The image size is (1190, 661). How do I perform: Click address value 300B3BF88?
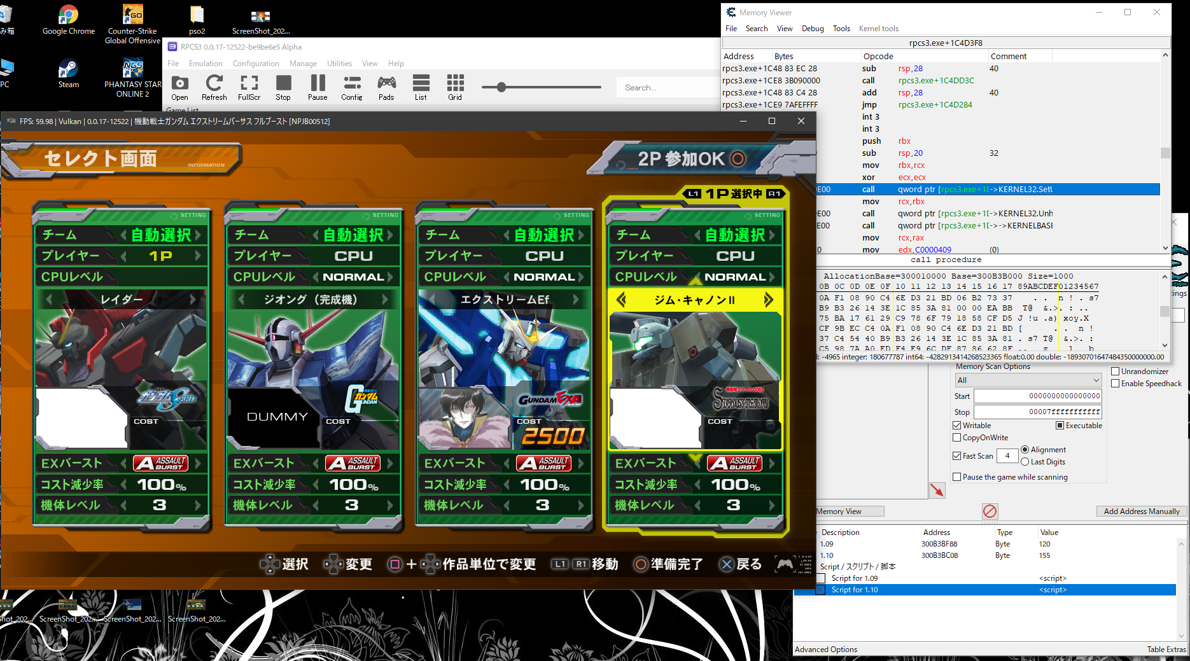pos(939,544)
